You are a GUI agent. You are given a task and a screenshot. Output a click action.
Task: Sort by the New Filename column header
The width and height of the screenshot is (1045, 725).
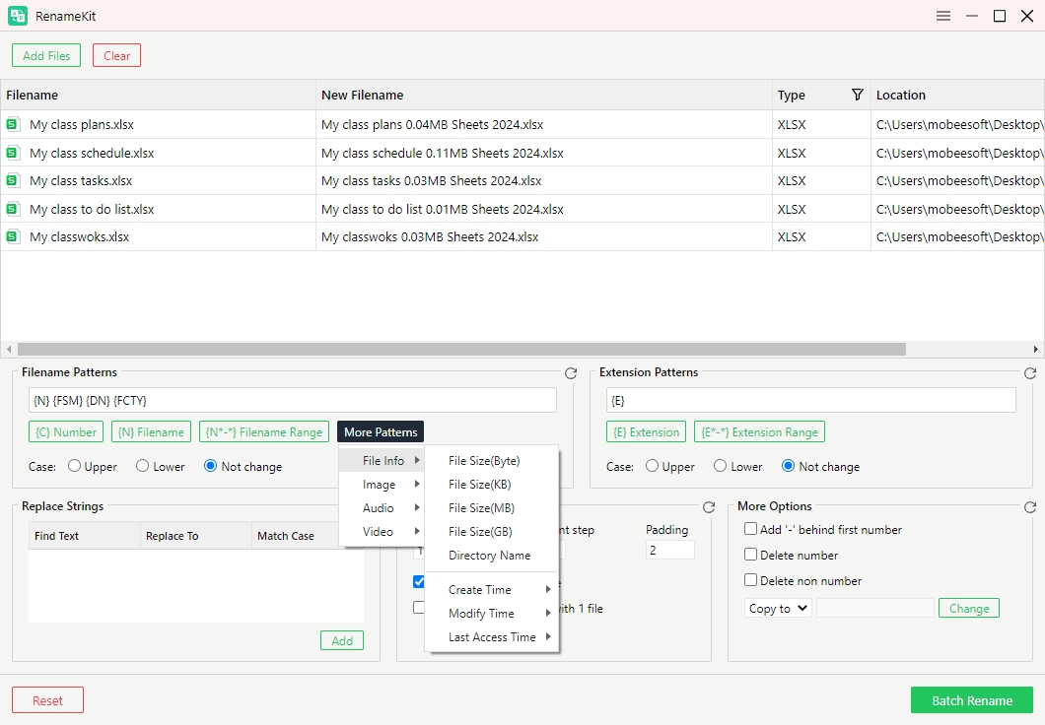click(x=544, y=95)
